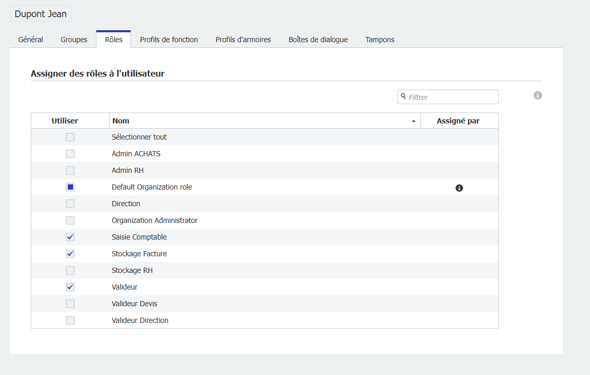Check the Admin ACHATS role checkbox

point(70,154)
